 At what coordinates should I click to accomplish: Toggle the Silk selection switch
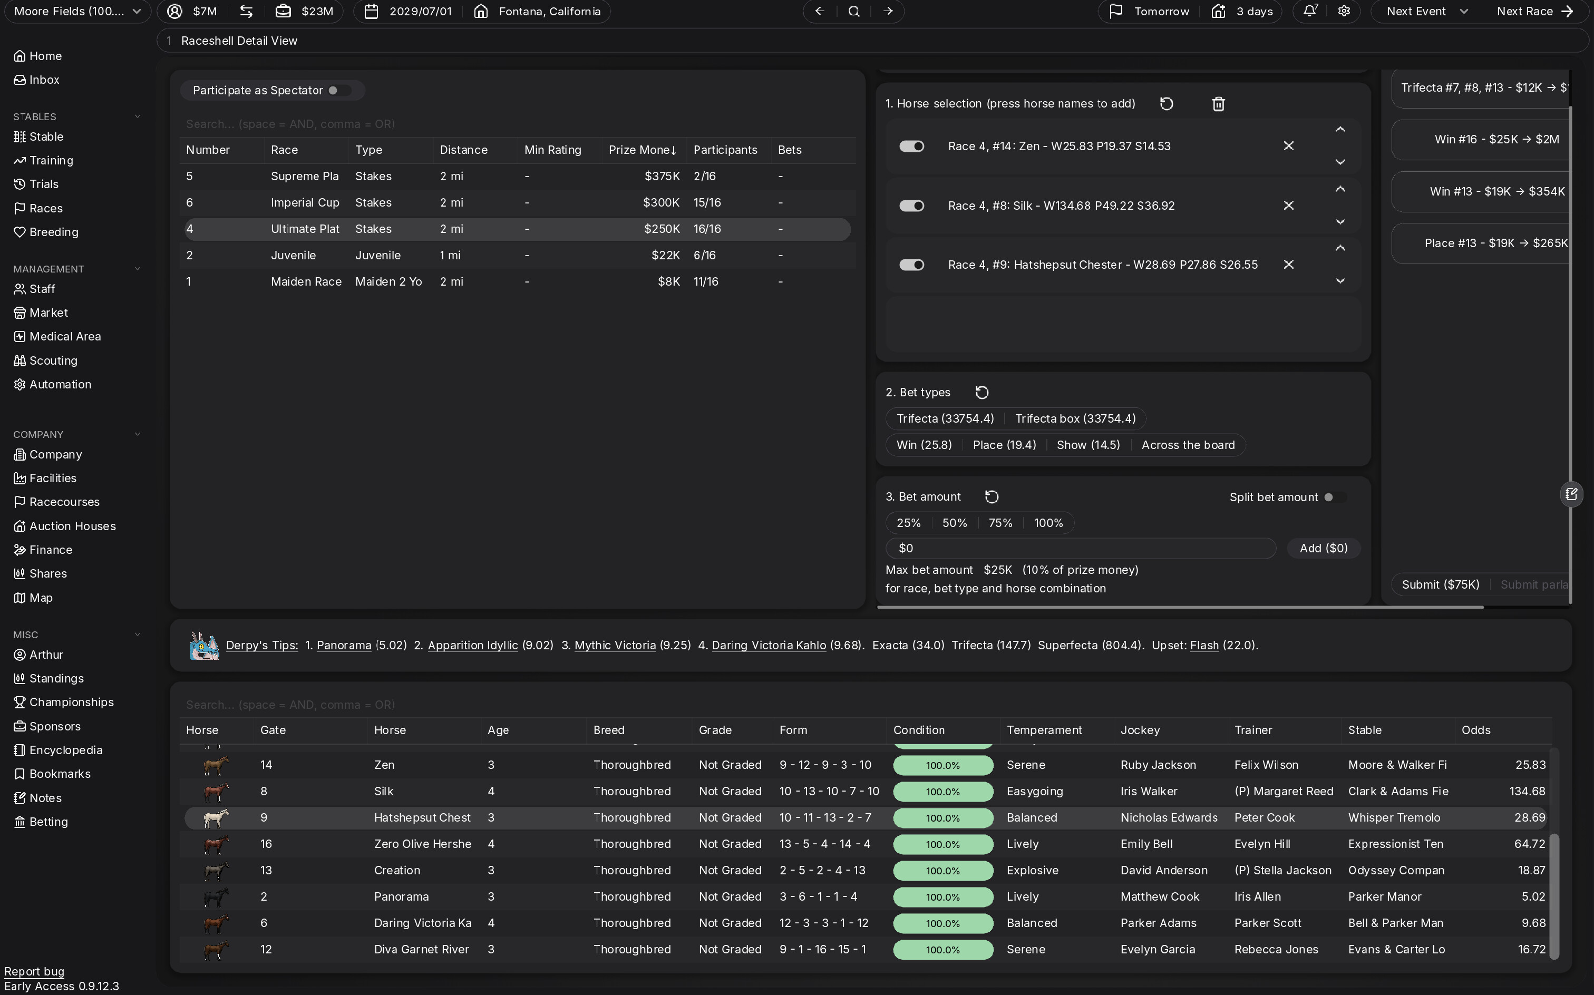point(911,206)
